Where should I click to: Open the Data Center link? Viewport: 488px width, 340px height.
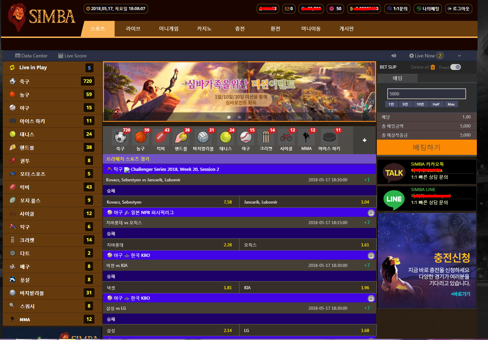coord(31,56)
